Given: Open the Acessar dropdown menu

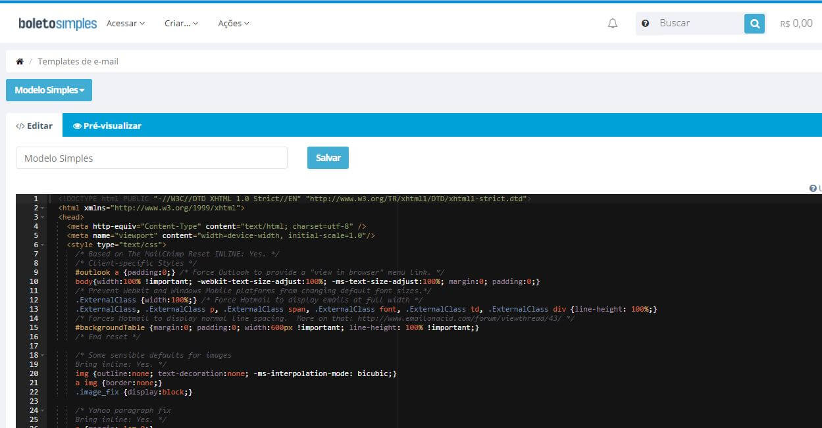Looking at the screenshot, I should [x=125, y=23].
